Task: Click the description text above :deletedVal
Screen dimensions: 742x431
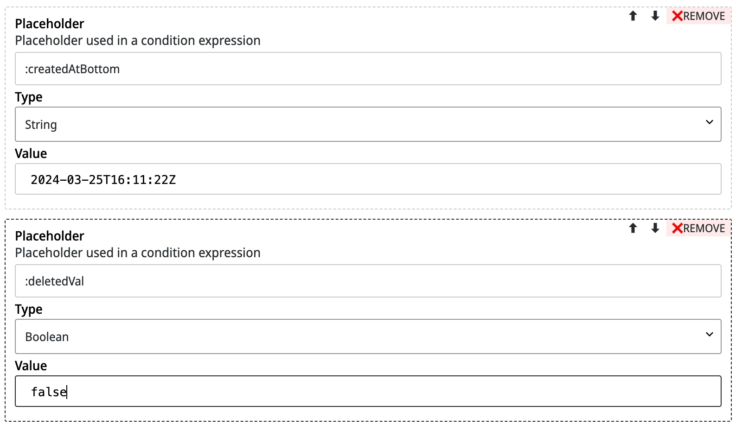Action: pyautogui.click(x=138, y=253)
